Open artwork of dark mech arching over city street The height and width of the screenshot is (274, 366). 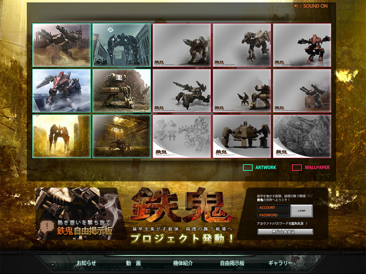122,45
